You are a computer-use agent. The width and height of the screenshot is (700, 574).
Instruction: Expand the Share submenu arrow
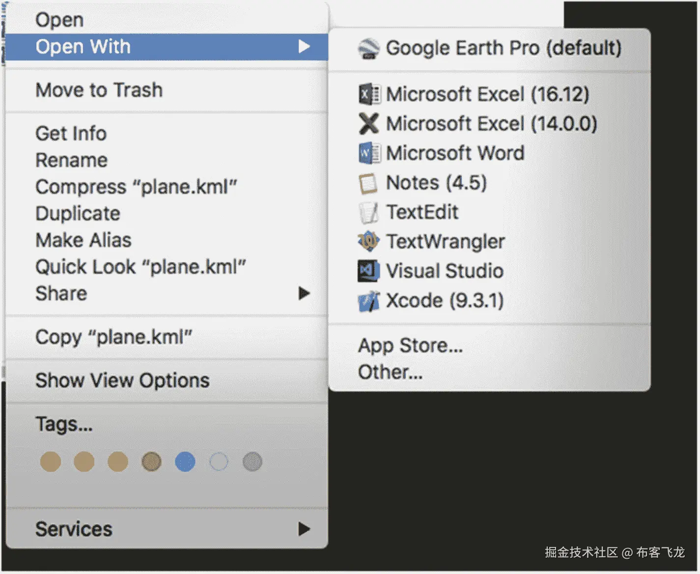coord(304,293)
